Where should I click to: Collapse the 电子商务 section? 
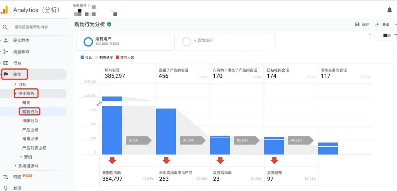(x=16, y=93)
